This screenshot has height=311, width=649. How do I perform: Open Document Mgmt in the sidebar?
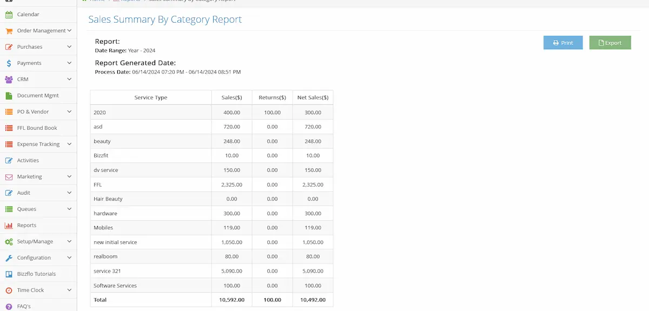pos(38,96)
